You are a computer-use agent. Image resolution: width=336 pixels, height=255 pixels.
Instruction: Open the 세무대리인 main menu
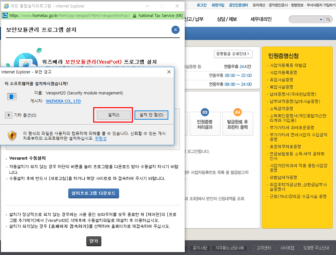coord(261,19)
